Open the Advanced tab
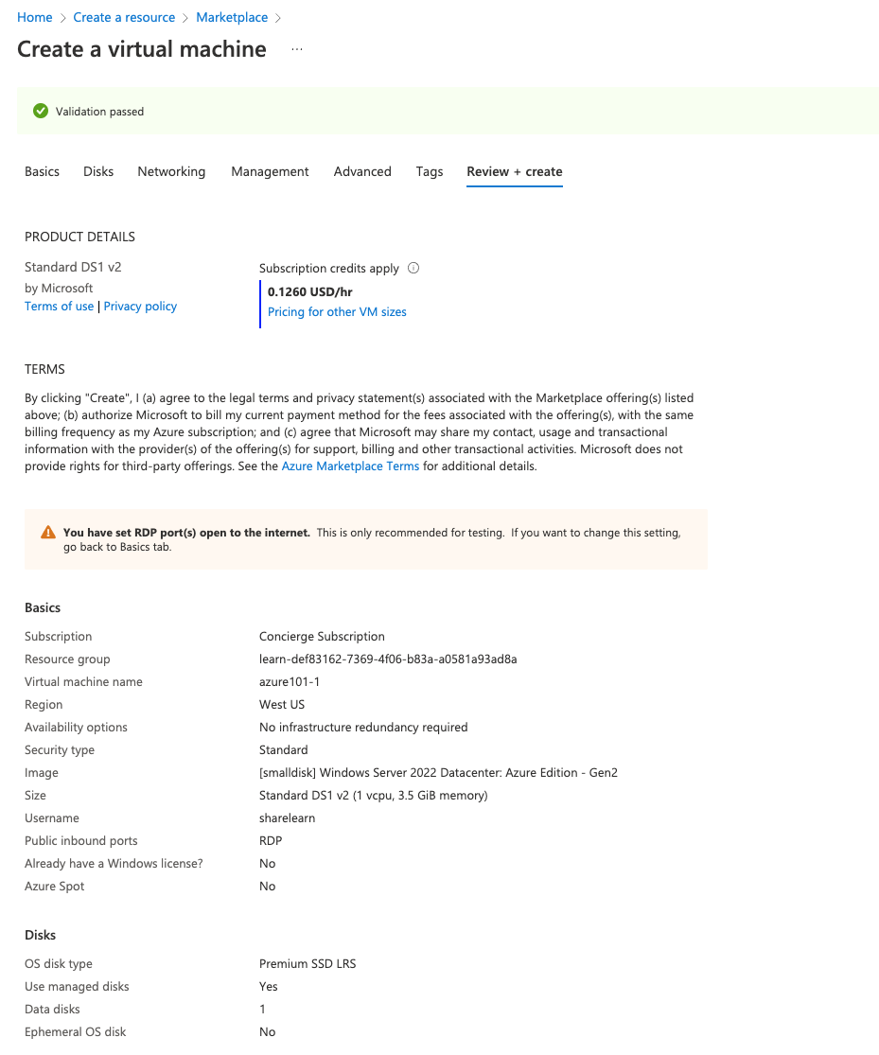This screenshot has height=1055, width=879. [x=362, y=171]
